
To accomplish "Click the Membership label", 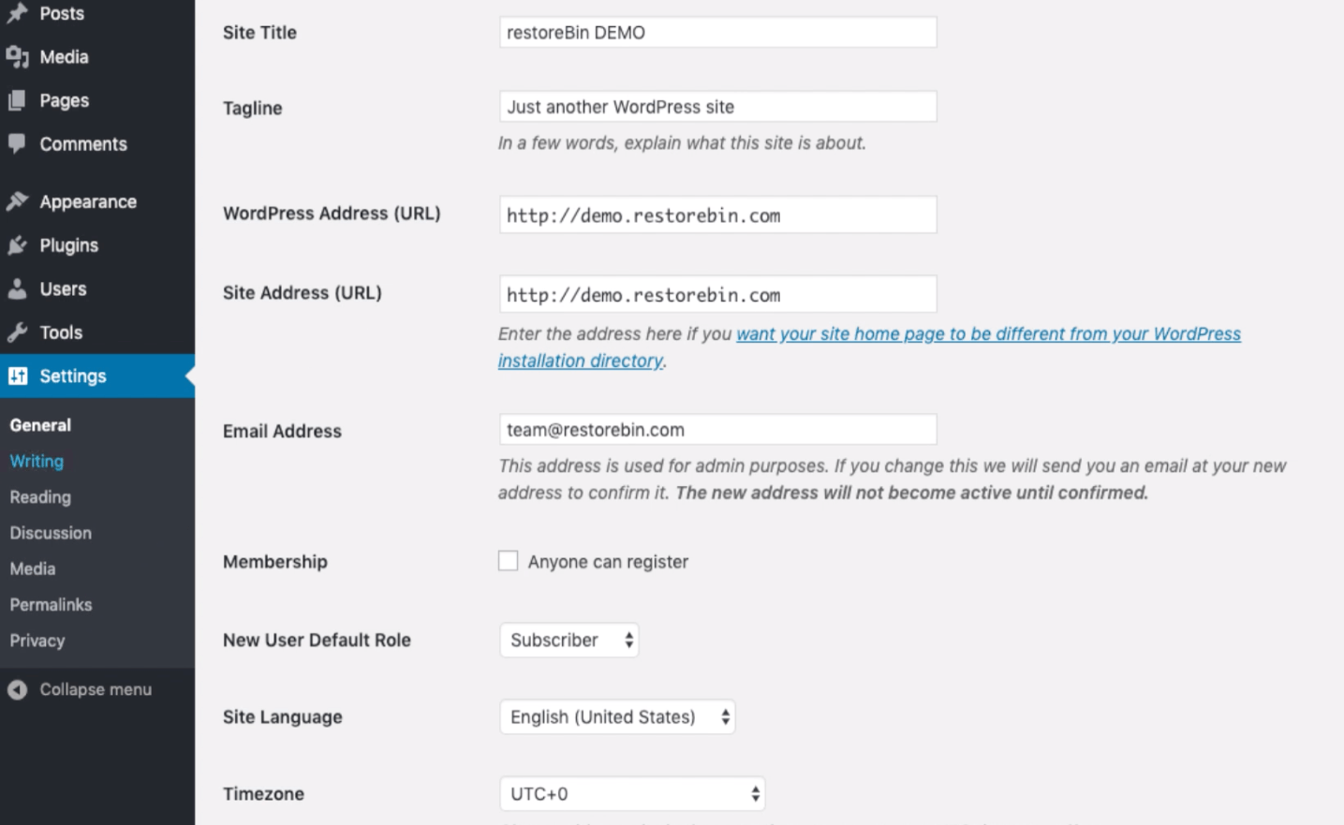I will point(275,562).
